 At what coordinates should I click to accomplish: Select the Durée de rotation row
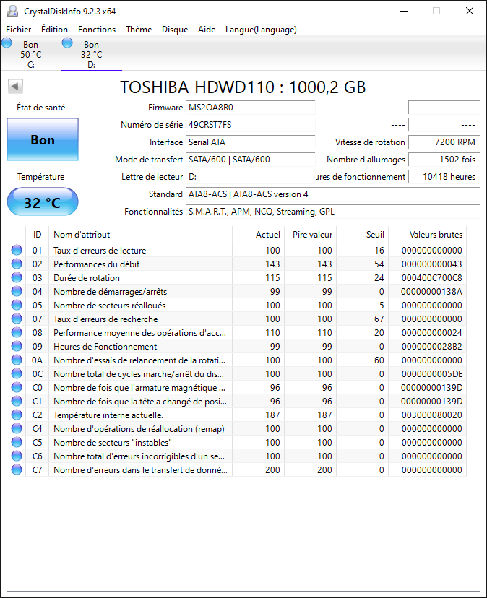(236, 277)
